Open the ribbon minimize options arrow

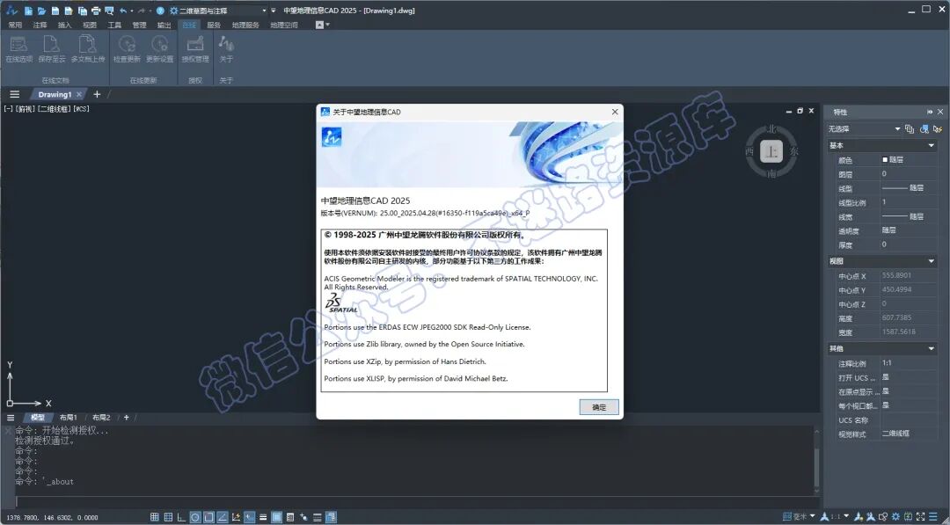[328, 25]
